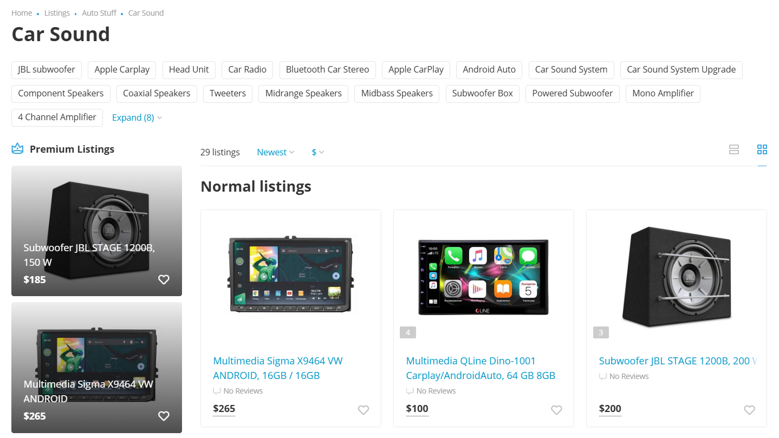The height and width of the screenshot is (438, 779).
Task: Click heart icon on $200 JBL subwoofer listing
Action: (x=749, y=410)
